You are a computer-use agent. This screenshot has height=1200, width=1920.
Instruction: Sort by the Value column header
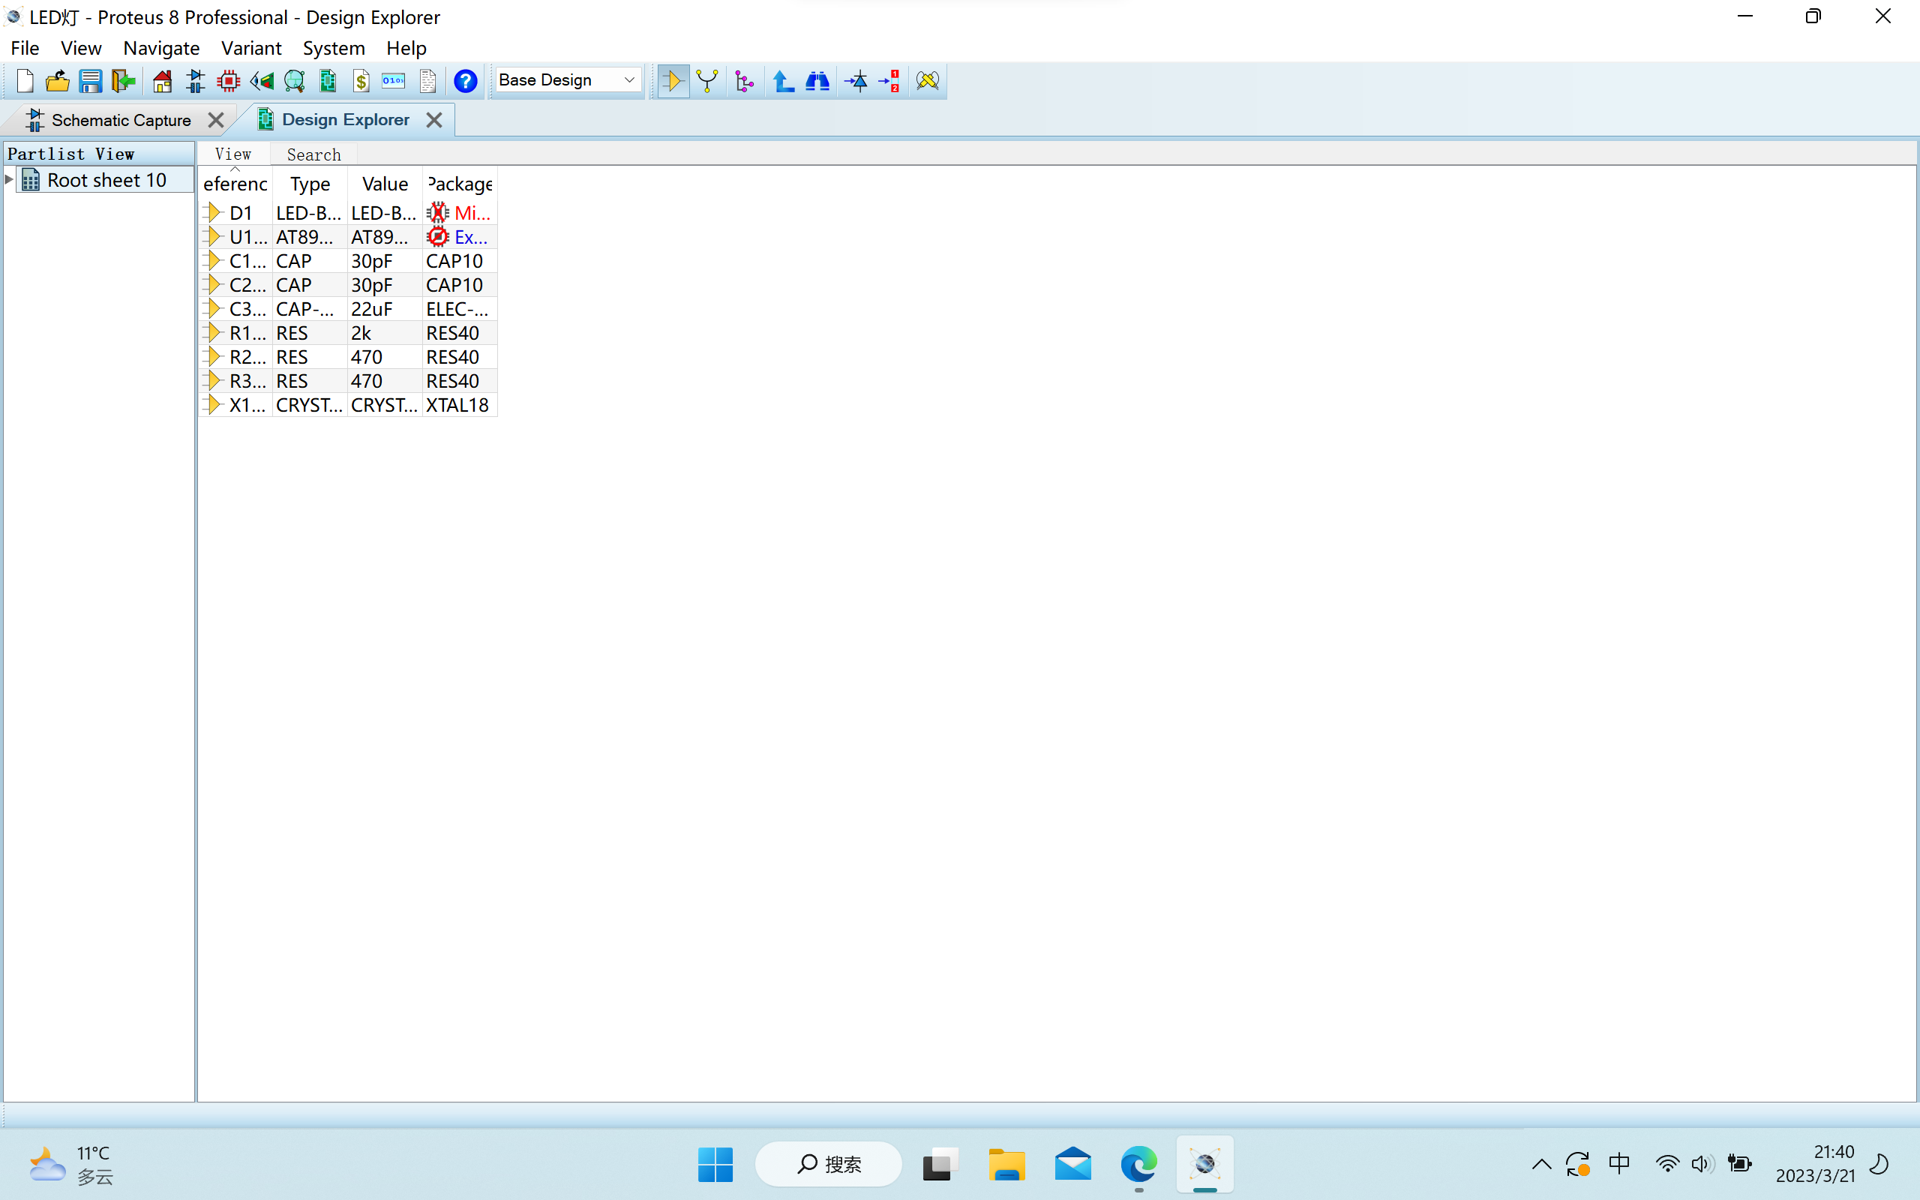tap(385, 184)
